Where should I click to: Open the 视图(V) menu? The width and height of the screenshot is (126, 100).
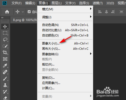[x=122, y=3]
